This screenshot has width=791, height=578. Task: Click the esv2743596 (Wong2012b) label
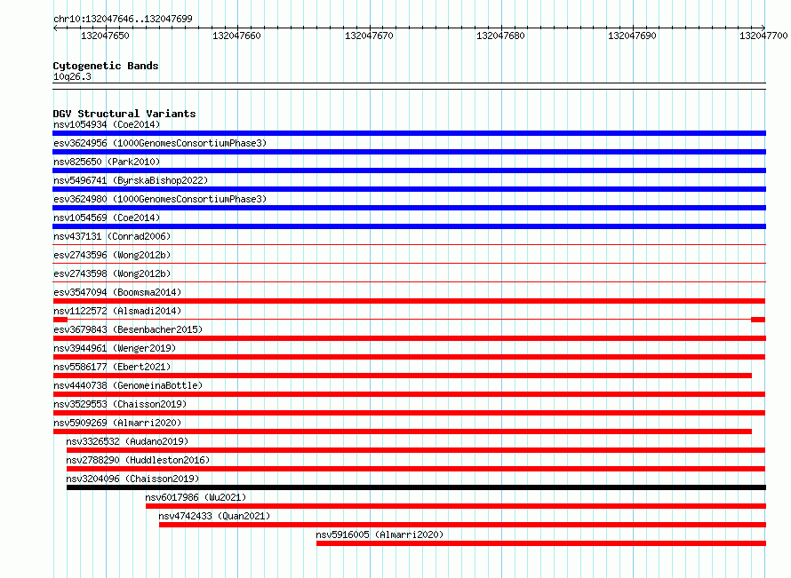(112, 255)
